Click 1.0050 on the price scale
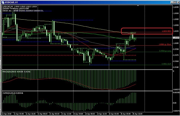Viewport: 180px width, 116px height. tap(176, 25)
